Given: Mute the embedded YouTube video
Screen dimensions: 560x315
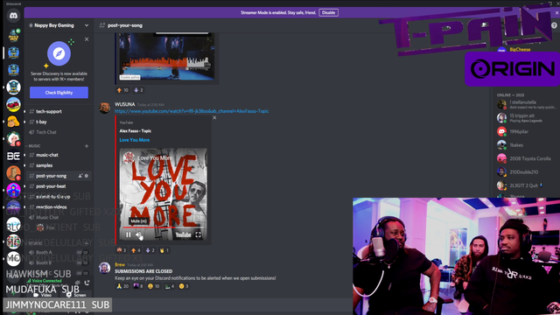Looking at the screenshot, I should pos(138,234).
